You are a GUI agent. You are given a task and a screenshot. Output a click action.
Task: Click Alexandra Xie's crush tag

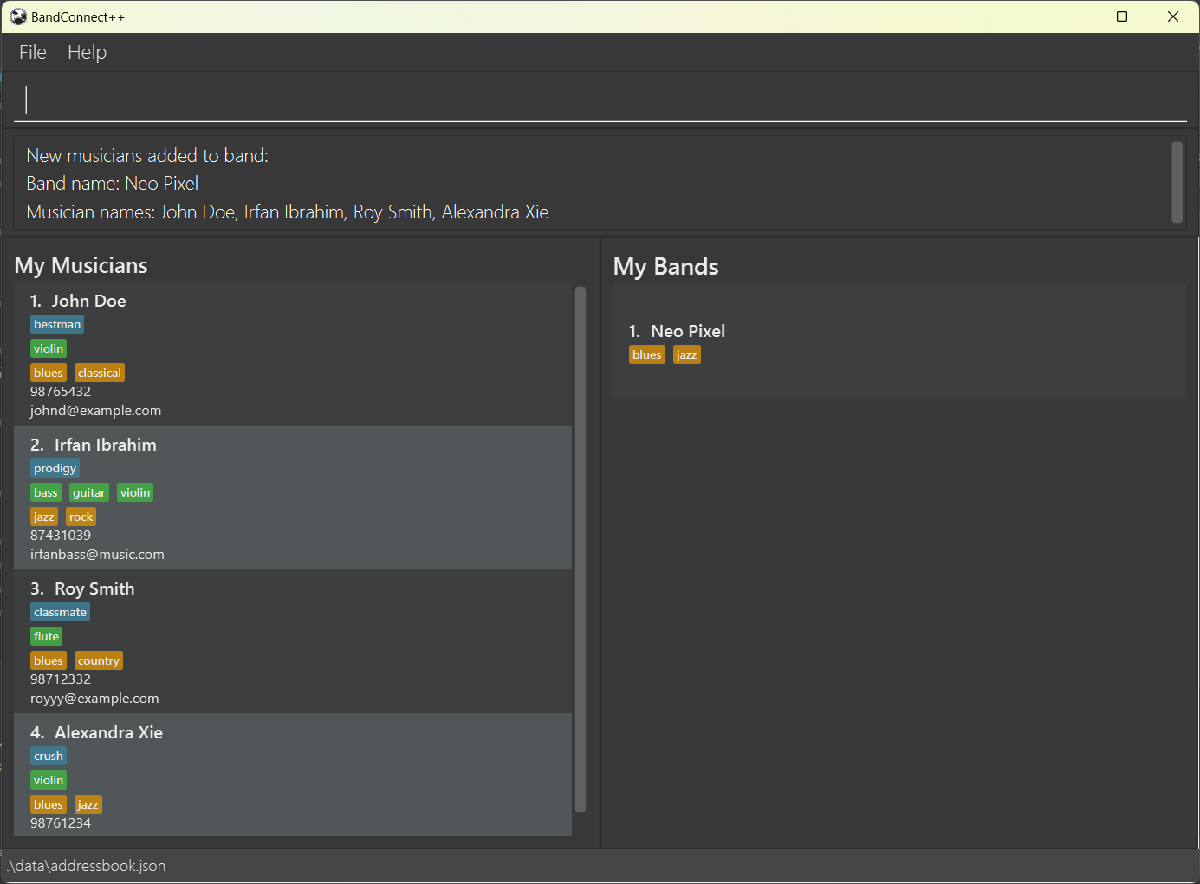point(49,757)
